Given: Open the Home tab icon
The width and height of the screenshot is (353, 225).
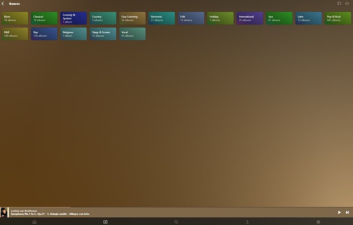Looking at the screenshot, I should pos(34,222).
